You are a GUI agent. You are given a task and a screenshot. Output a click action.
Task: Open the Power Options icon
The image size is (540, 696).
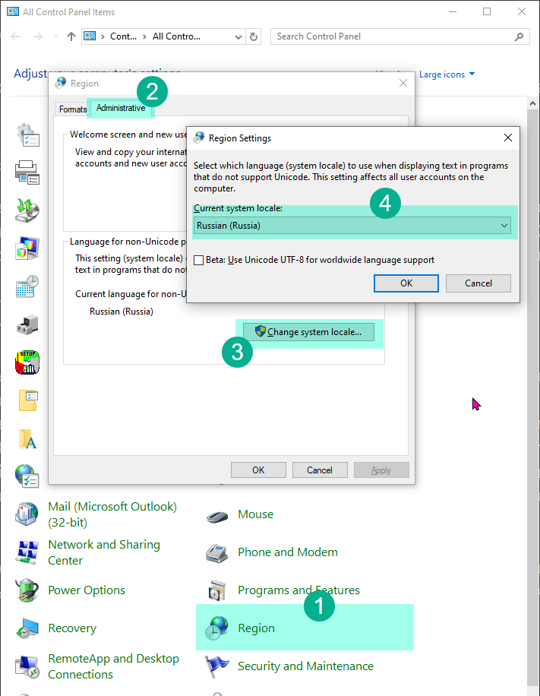(27, 590)
